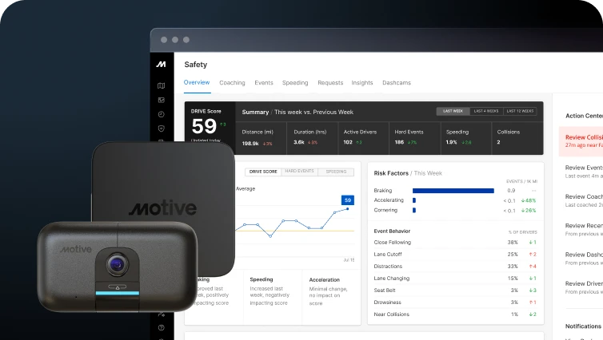Click the Motive logo in the sidebar

tap(162, 64)
